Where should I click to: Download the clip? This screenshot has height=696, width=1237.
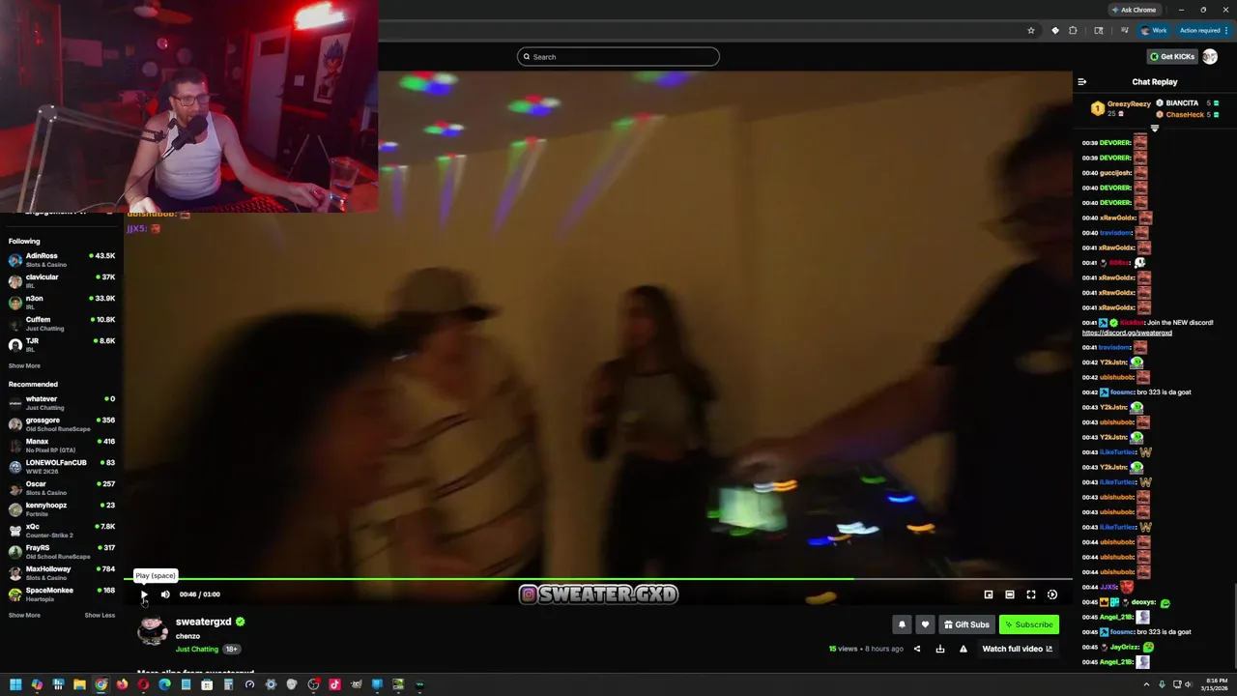(x=940, y=649)
